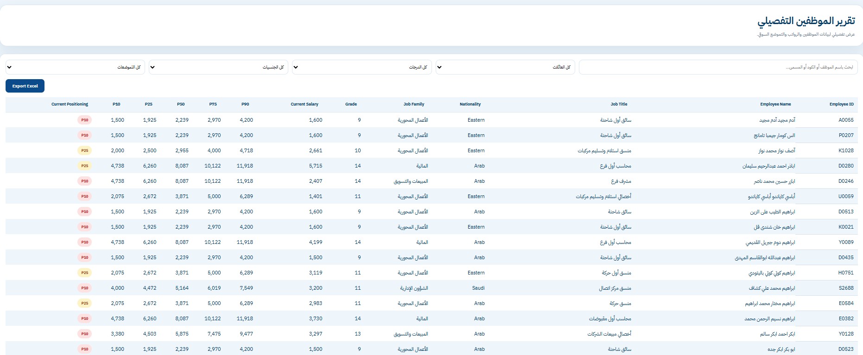The height and width of the screenshot is (355, 863).
Task: Click P90 value 9,477 in row Y0128
Action: (246, 334)
